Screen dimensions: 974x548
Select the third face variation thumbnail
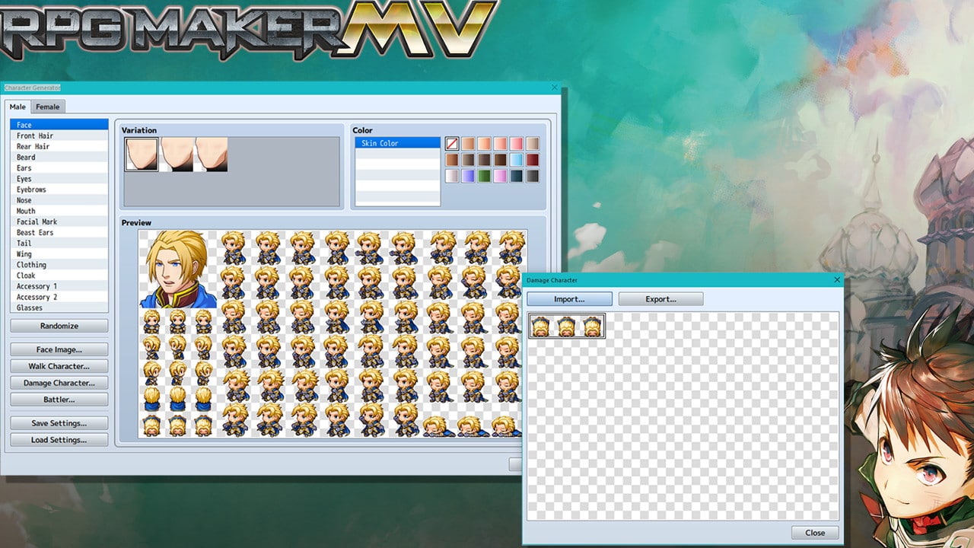click(x=212, y=155)
